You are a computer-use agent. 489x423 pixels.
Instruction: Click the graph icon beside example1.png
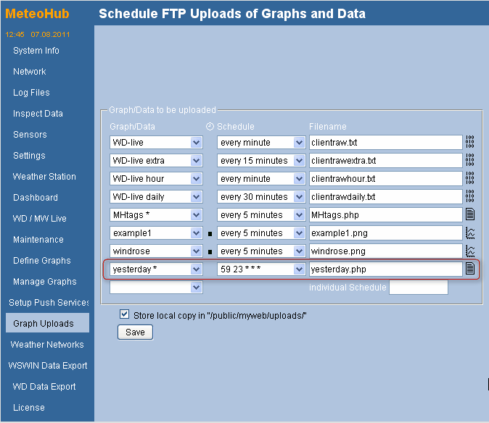(x=469, y=233)
